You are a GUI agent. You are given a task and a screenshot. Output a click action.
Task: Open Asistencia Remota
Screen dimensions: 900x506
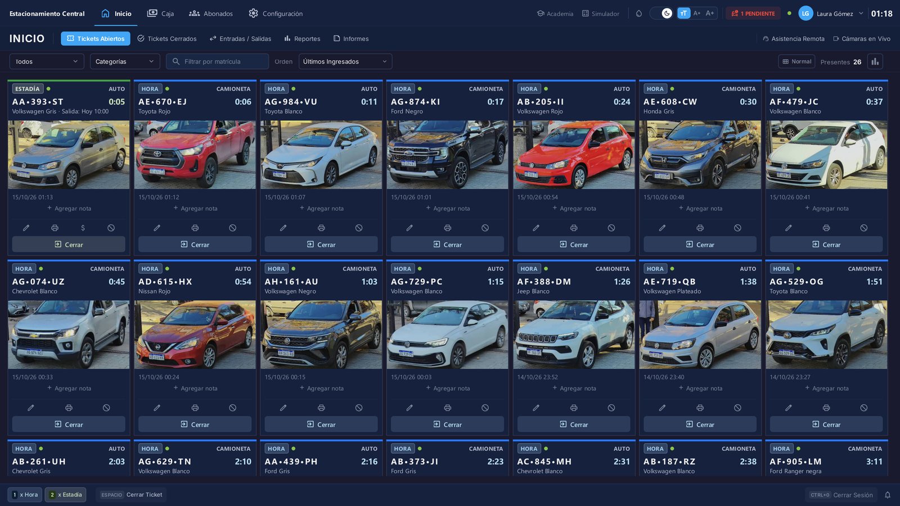tap(794, 39)
